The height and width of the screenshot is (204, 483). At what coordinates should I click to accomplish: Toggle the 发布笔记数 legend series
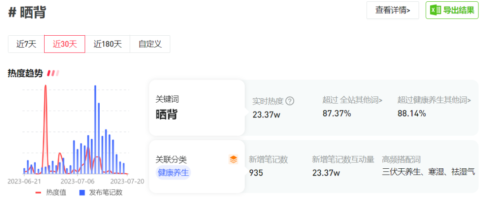101,192
